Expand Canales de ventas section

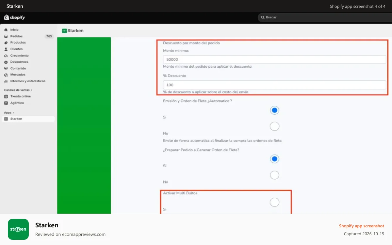(x=18, y=90)
